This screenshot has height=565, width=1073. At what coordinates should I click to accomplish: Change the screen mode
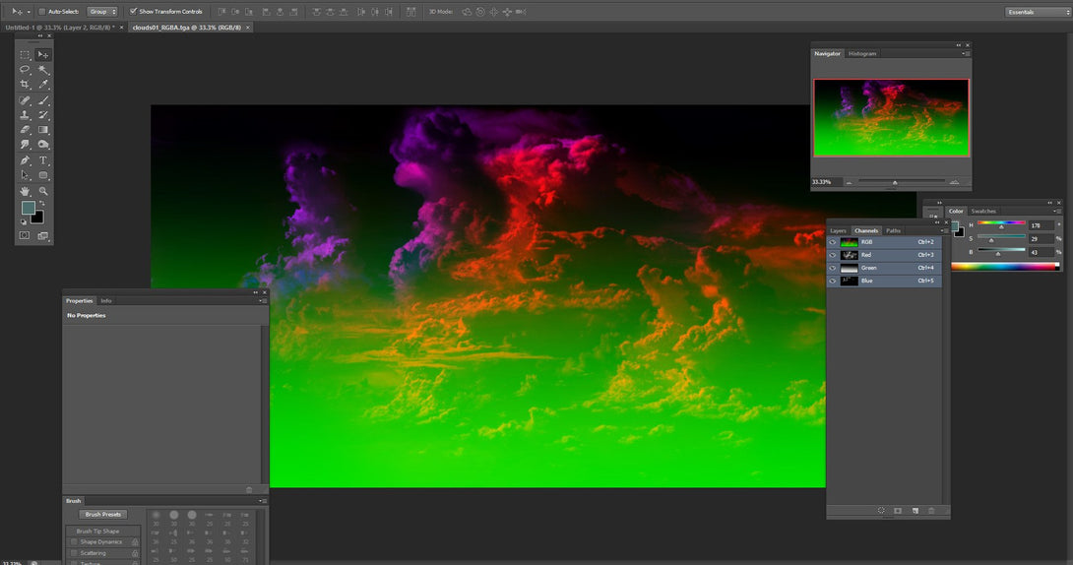(x=43, y=235)
